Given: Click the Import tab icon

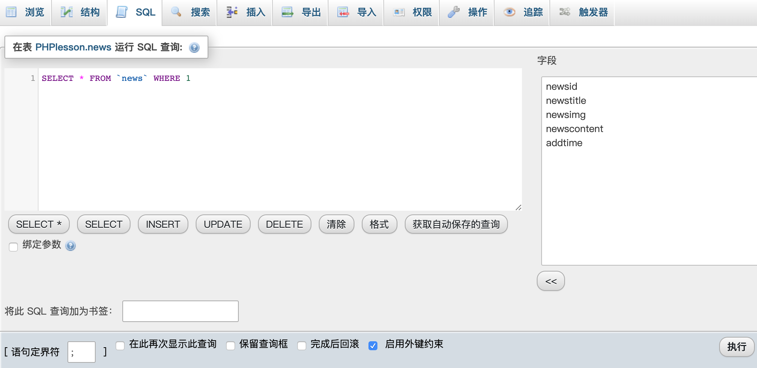Looking at the screenshot, I should pyautogui.click(x=343, y=12).
